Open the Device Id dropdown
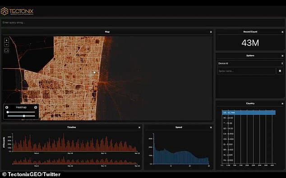Image resolution: width=286 pixels, height=178 pixels. [x=250, y=63]
